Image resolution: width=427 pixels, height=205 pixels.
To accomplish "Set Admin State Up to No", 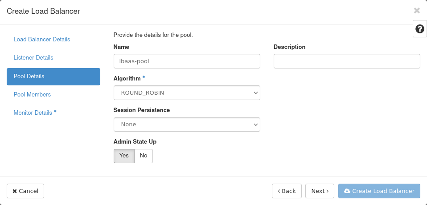I will [144, 156].
